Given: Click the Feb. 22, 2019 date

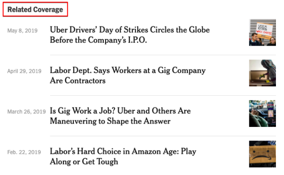Looking at the screenshot, I should point(24,152).
